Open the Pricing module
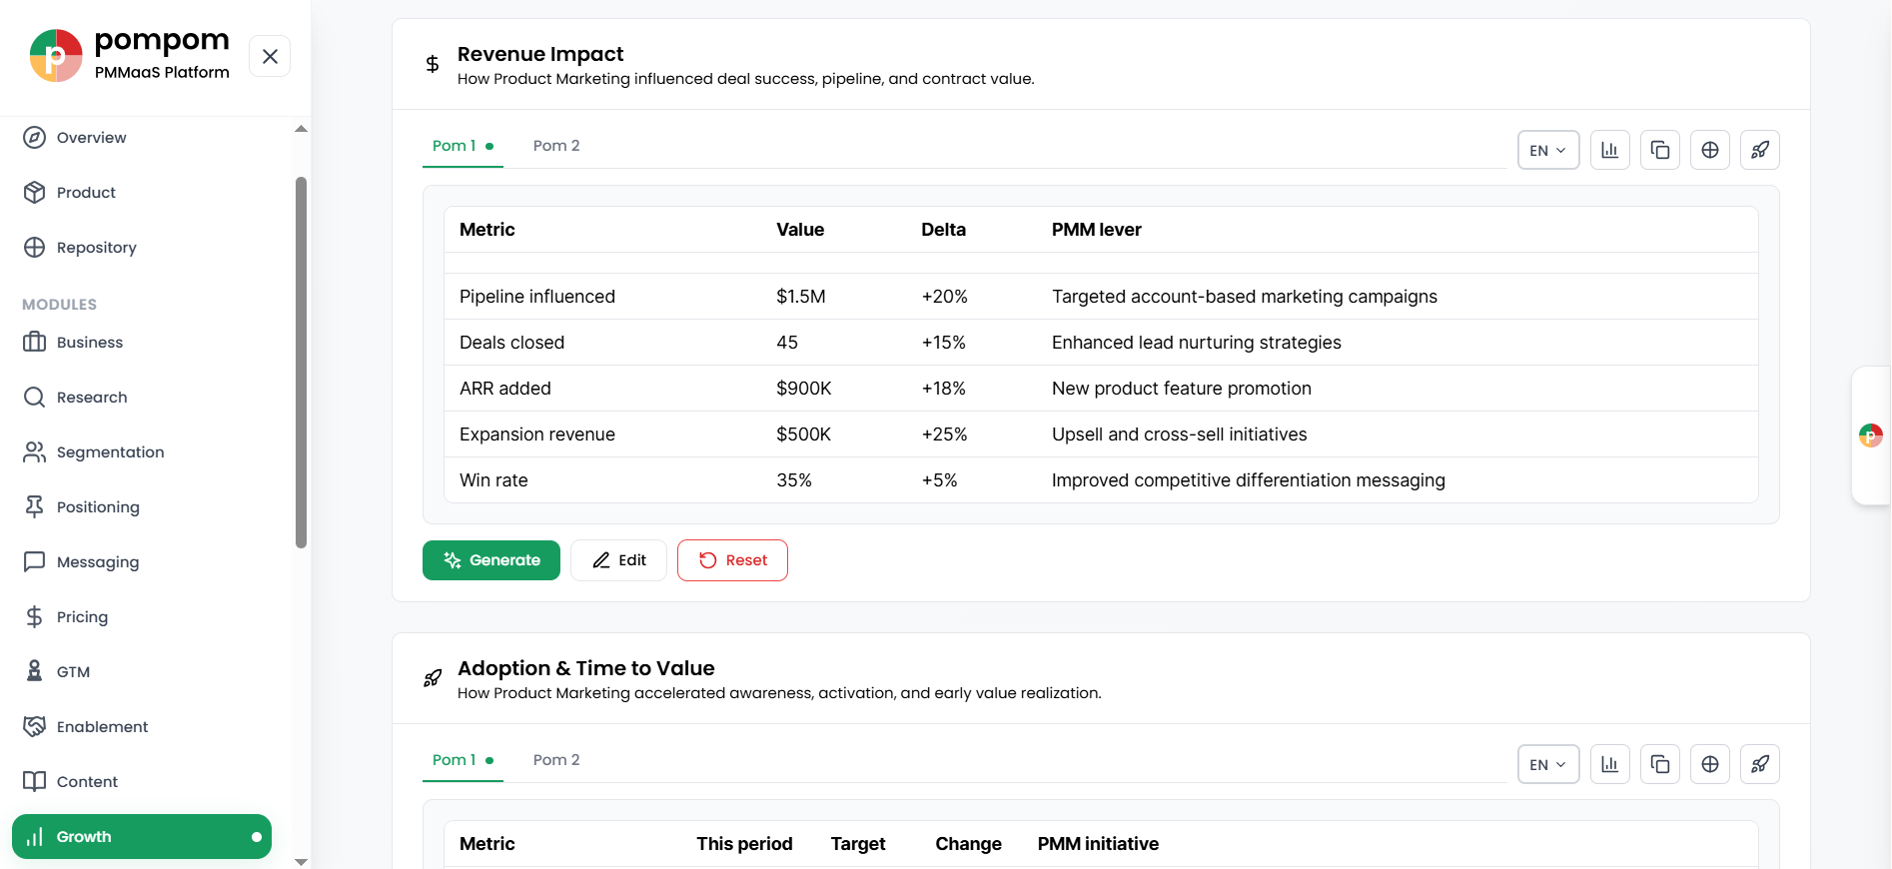The height and width of the screenshot is (869, 1892). pyautogui.click(x=142, y=617)
